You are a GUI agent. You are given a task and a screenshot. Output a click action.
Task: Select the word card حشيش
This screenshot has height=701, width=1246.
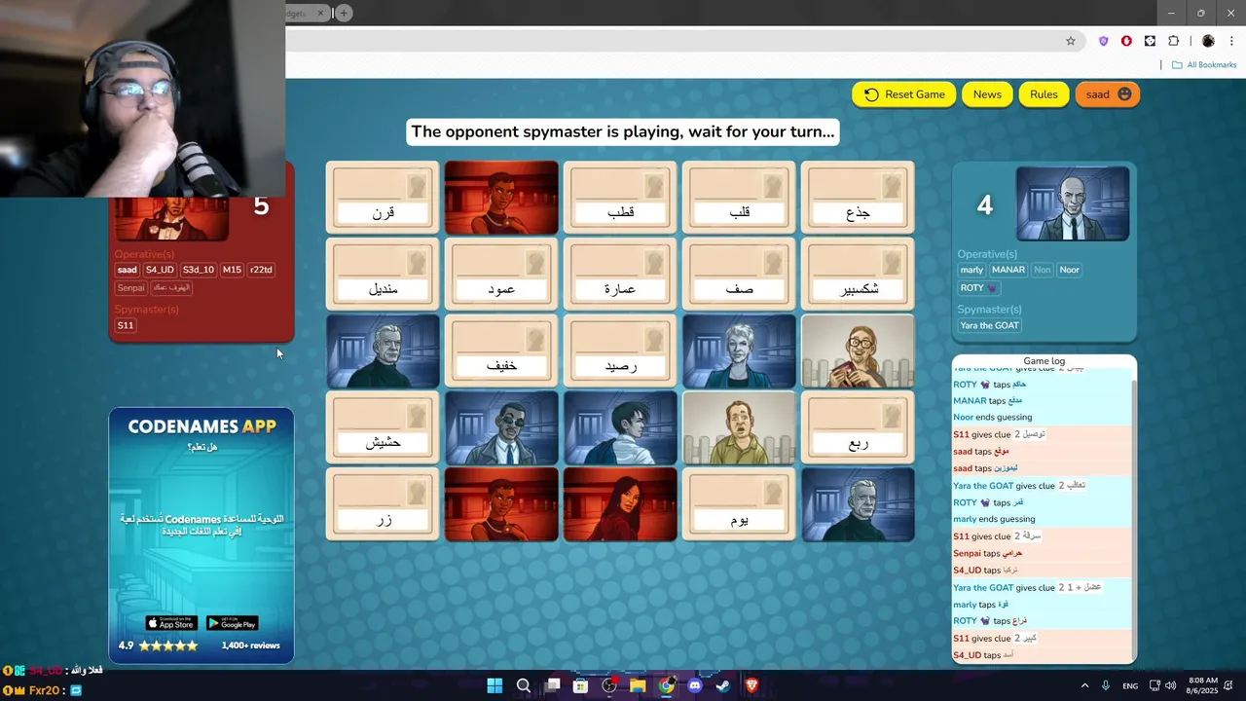pos(383,427)
